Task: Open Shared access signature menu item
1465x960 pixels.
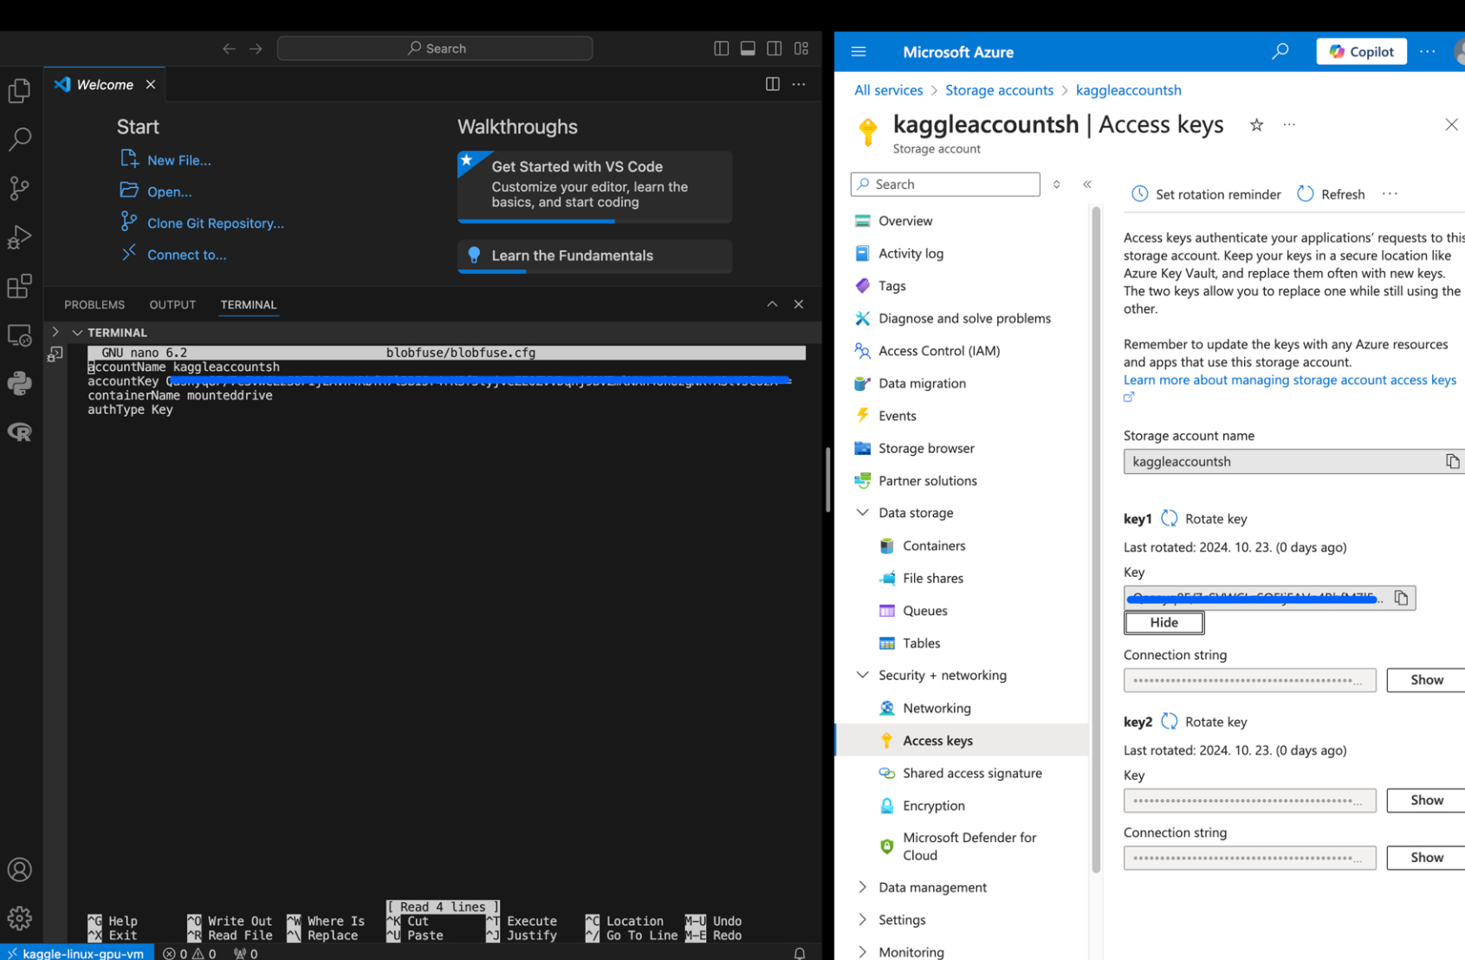Action: [x=972, y=773]
